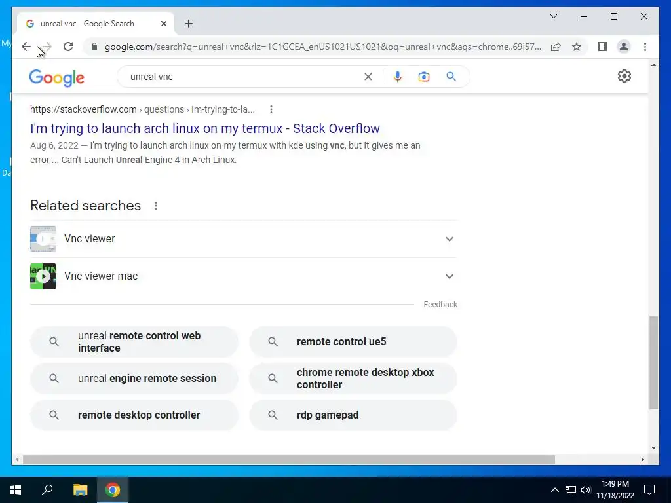Image resolution: width=671 pixels, height=503 pixels.
Task: Click the Google logo
Action: [x=56, y=77]
